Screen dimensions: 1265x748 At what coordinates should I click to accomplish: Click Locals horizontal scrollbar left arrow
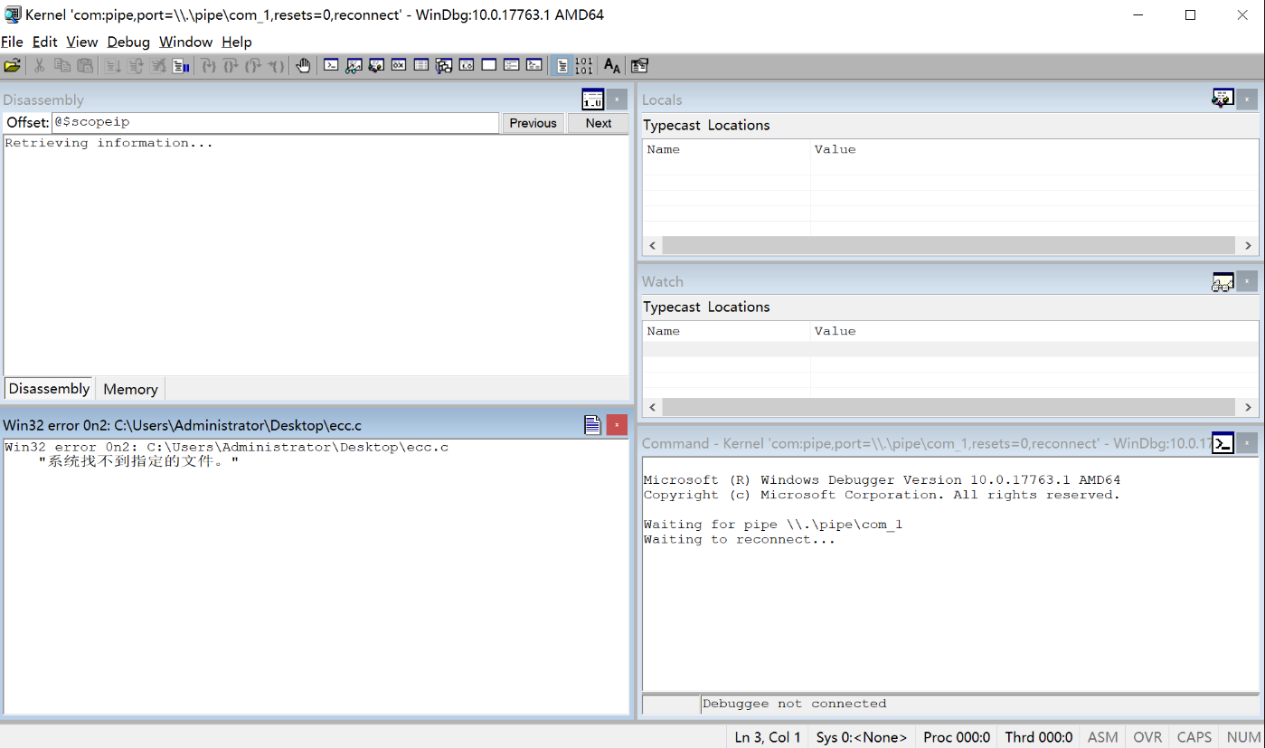(653, 245)
